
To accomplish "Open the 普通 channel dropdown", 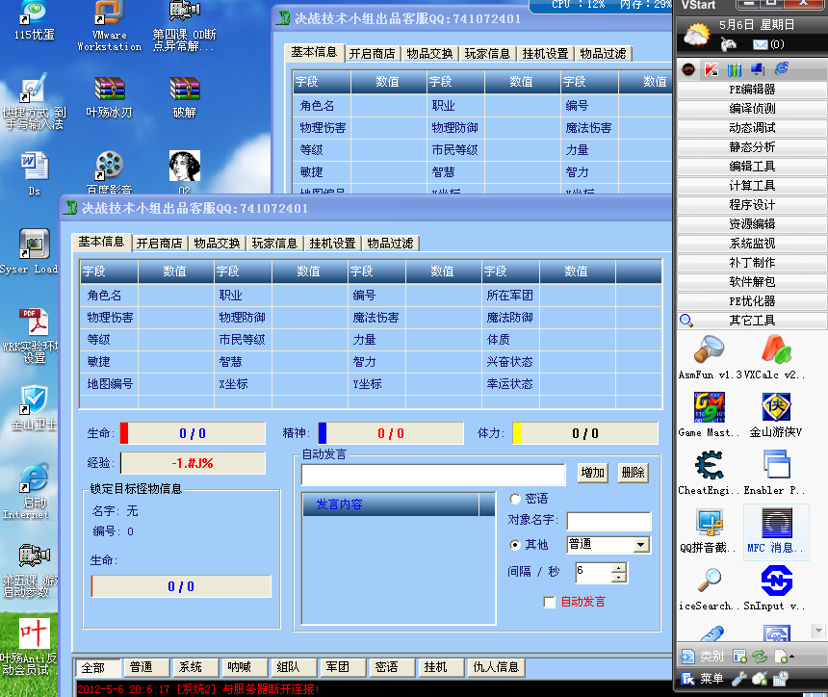I will tap(640, 544).
